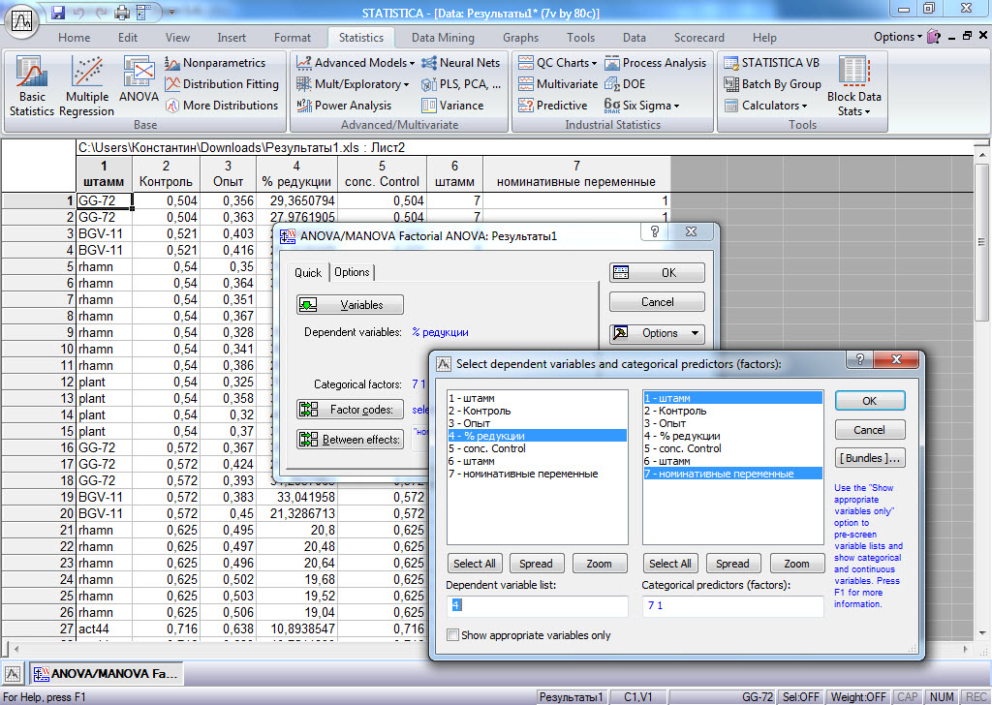Open the Scorecard ribbon tab
The width and height of the screenshot is (992, 705).
699,38
